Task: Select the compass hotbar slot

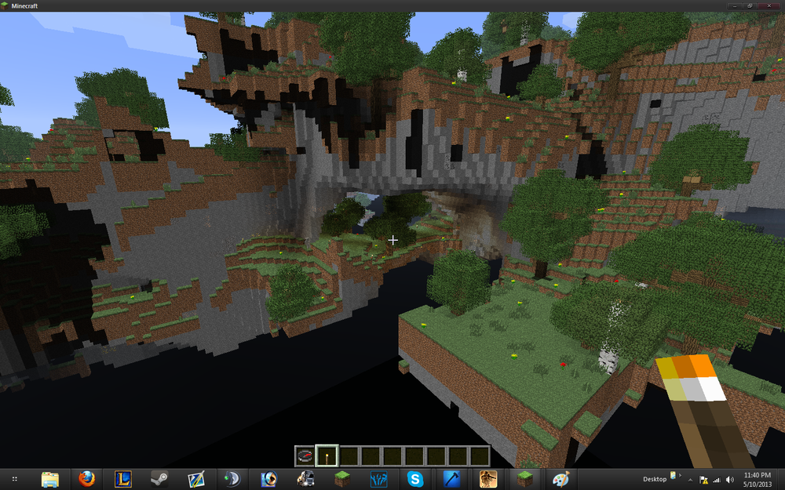Action: click(x=305, y=456)
